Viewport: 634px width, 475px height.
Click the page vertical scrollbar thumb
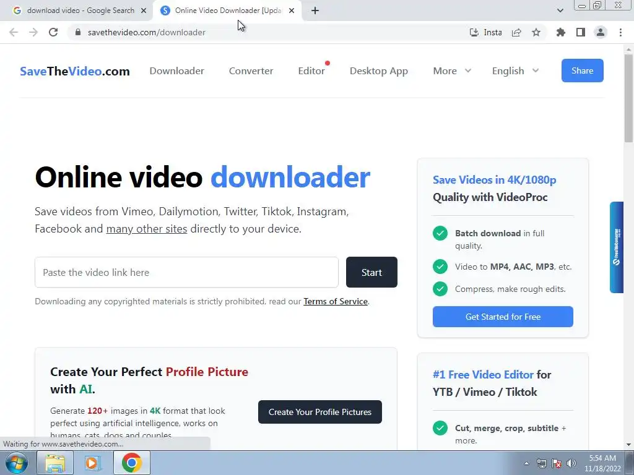[629, 98]
